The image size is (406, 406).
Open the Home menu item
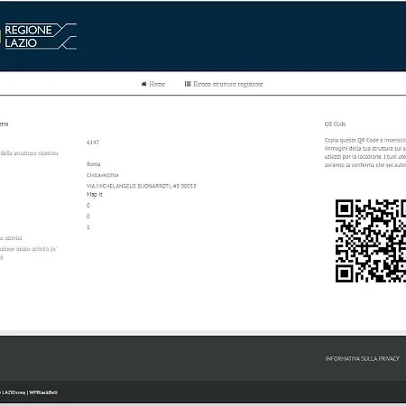pos(153,84)
